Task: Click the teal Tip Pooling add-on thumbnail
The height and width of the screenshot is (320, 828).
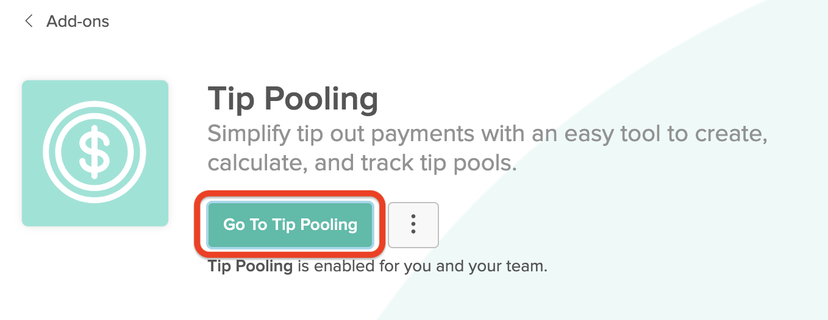Action: coord(95,153)
